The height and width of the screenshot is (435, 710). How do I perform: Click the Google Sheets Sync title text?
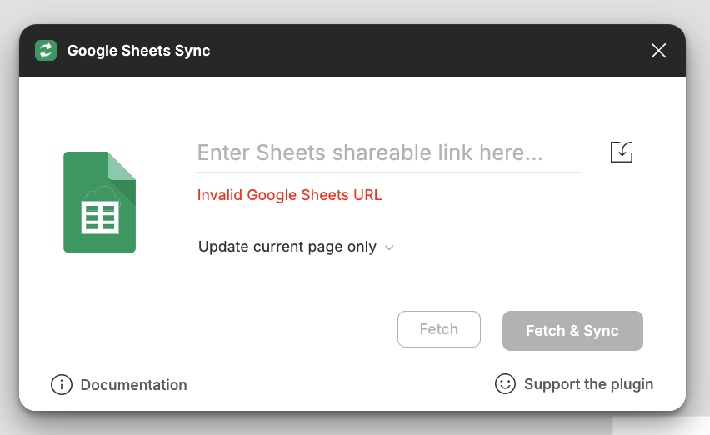click(138, 51)
